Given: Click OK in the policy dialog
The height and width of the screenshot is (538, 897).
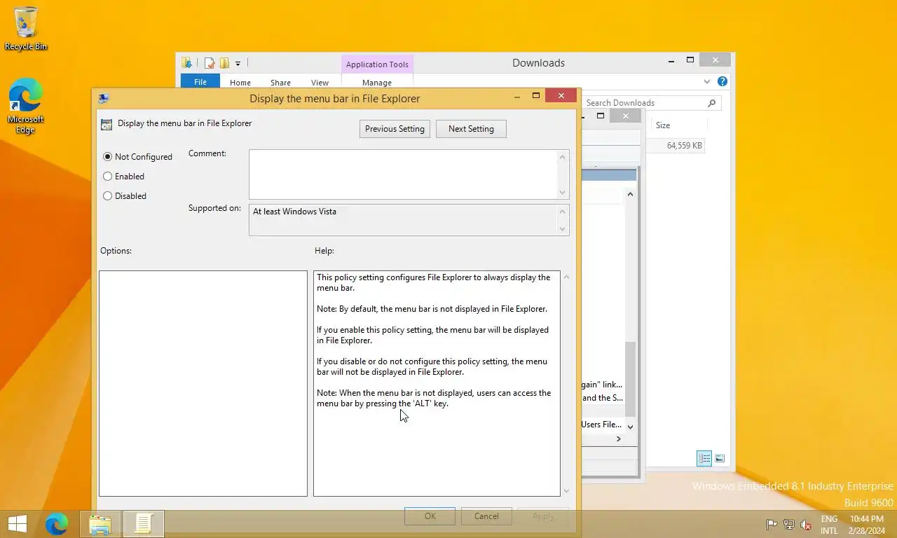Looking at the screenshot, I should [430, 516].
